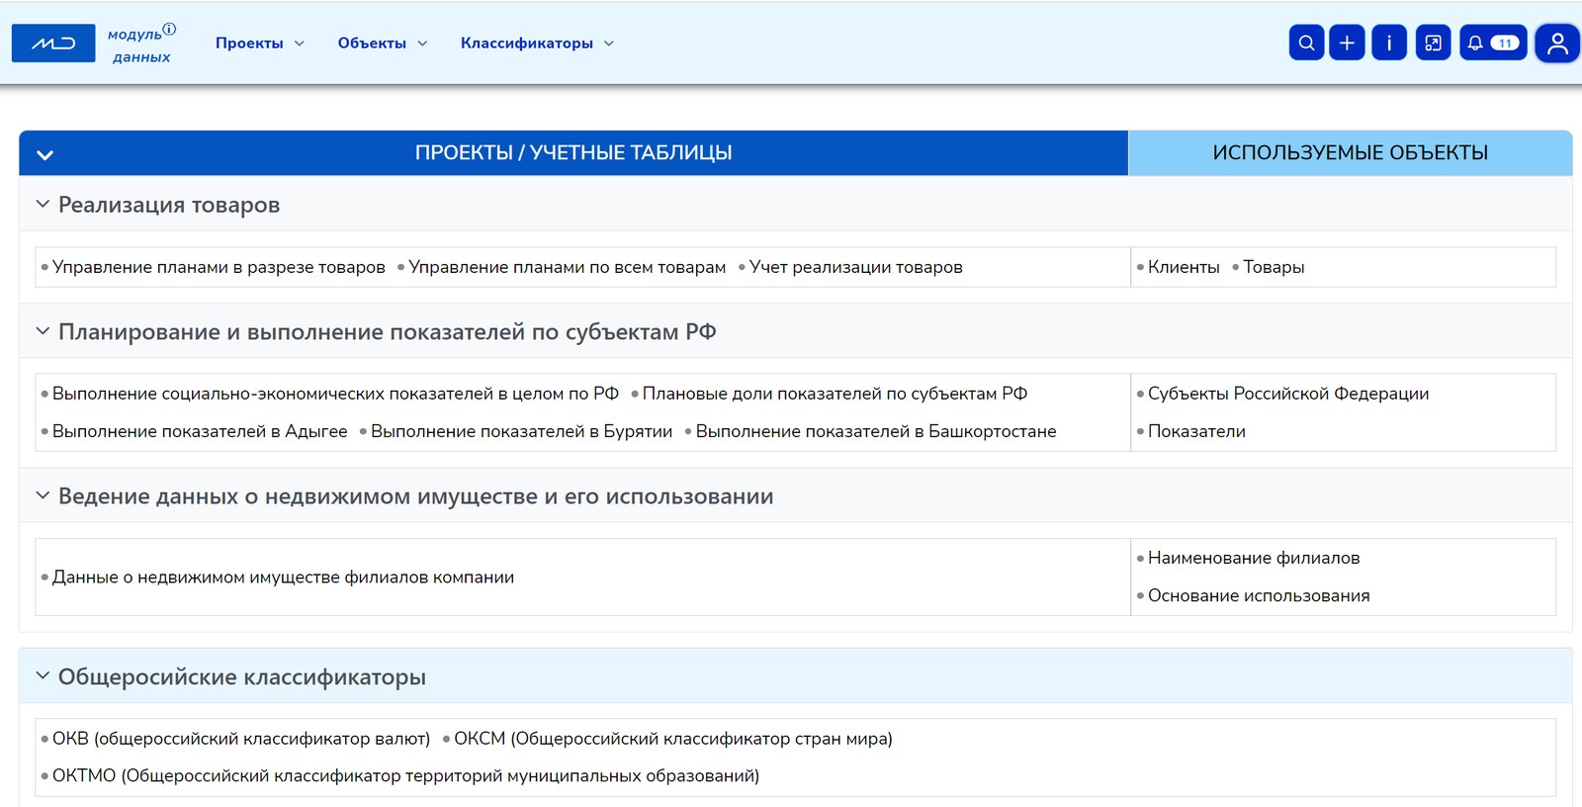Open Управление планами по всем товарам
The width and height of the screenshot is (1582, 807).
pos(567,267)
